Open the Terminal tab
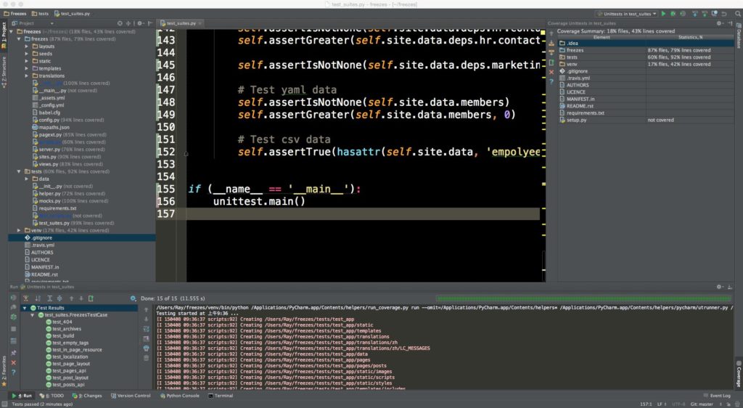The height and width of the screenshot is (408, 743). click(221, 396)
